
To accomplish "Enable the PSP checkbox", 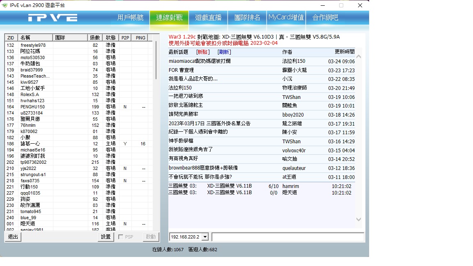I will pos(121,237).
